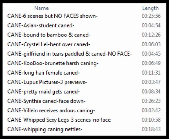
Task: Sort the list by Name column header
Action: pos(41,8)
